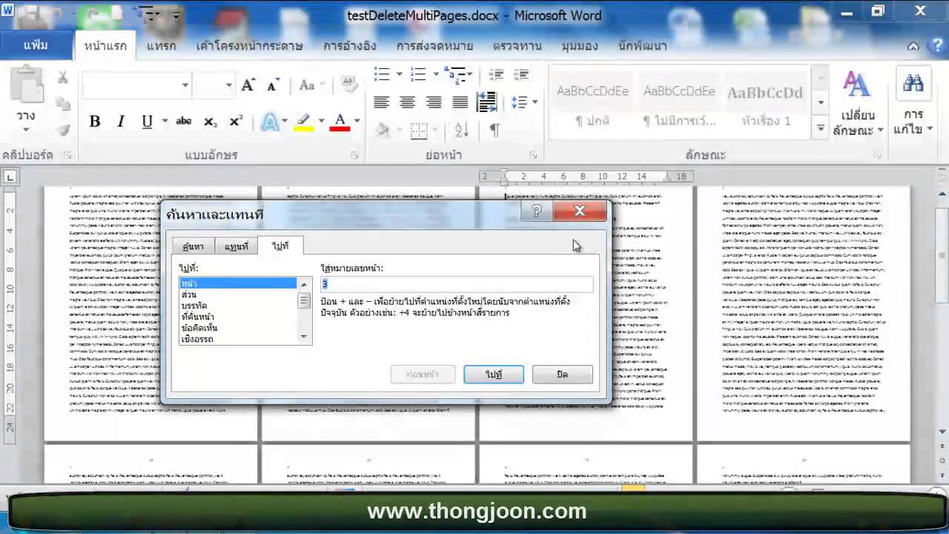
Task: Apply yellow text highlight color
Action: click(x=304, y=122)
